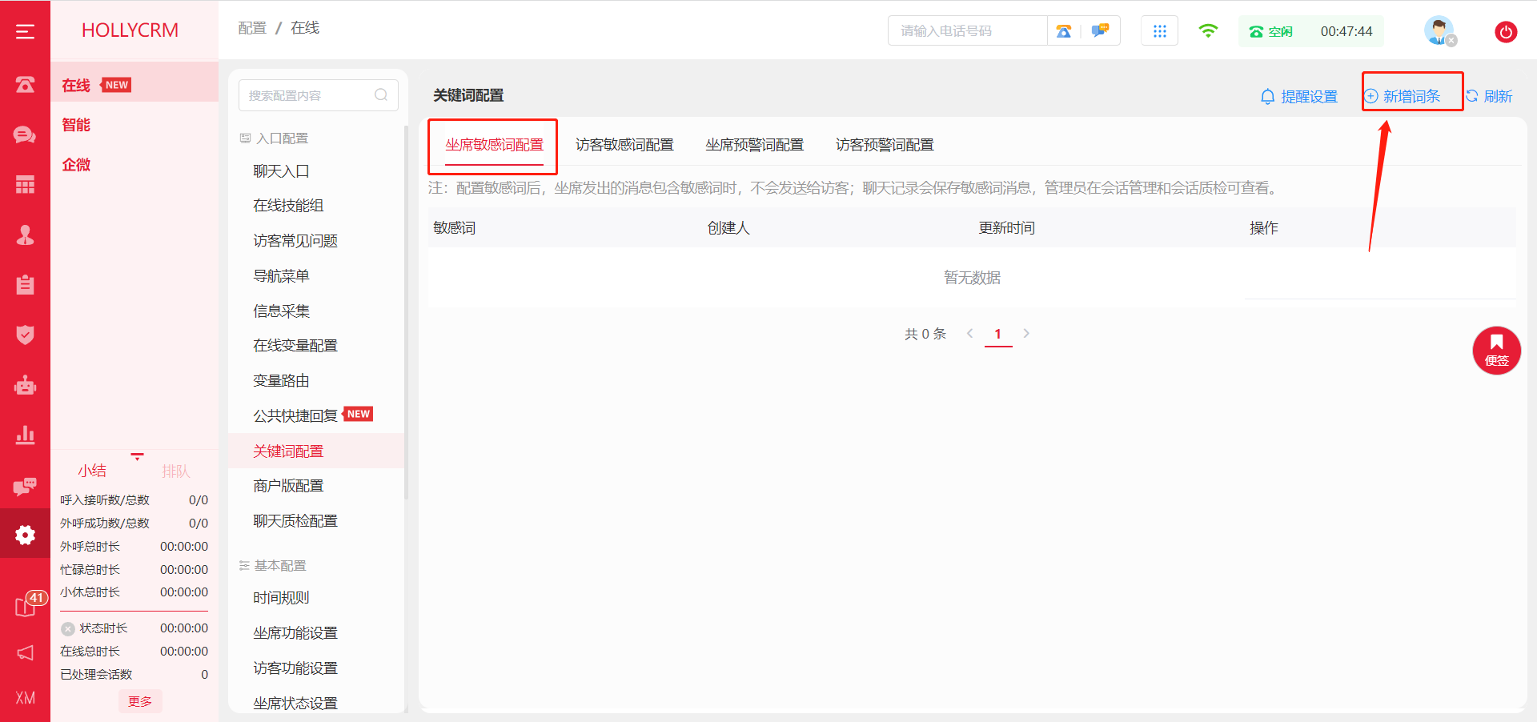Collapse the 基本配置 section

click(272, 566)
